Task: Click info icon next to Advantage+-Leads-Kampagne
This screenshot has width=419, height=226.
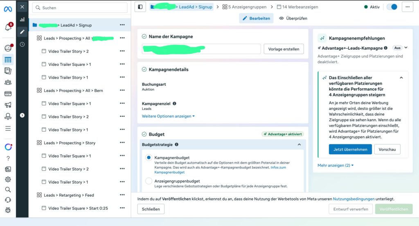Action: (x=385, y=48)
